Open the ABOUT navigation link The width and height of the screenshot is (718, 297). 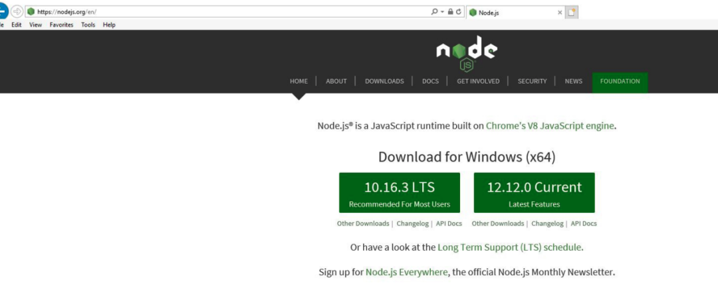[336, 82]
